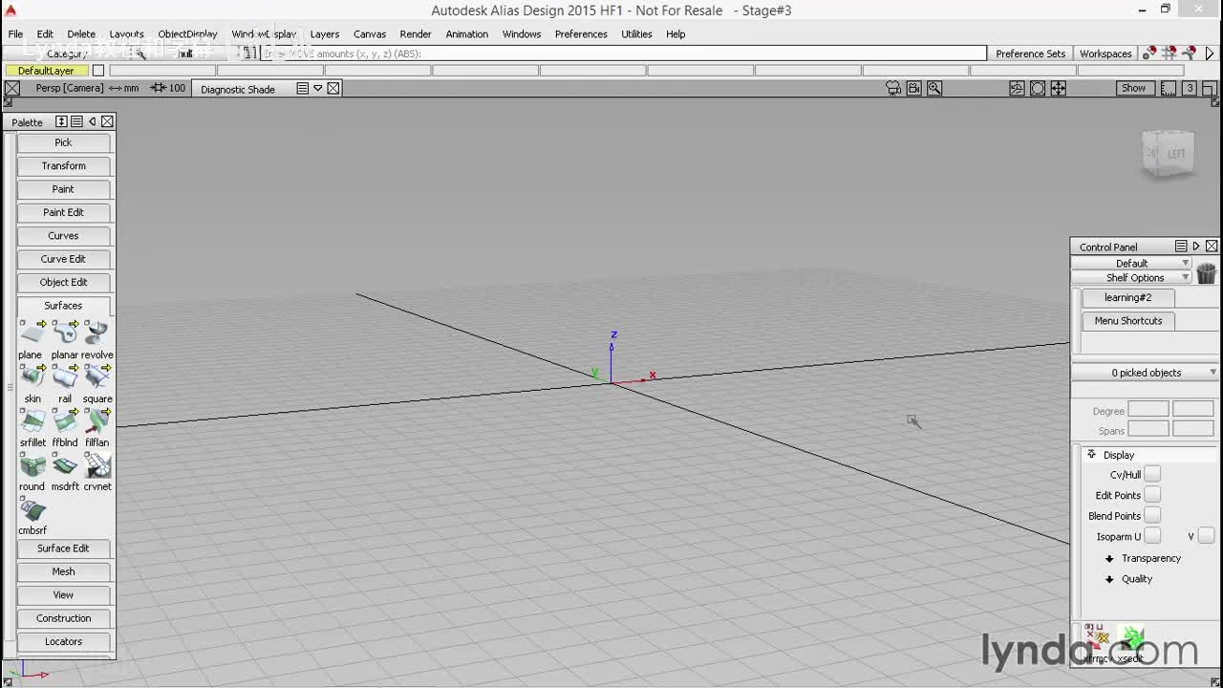Select the cmbsrf combine surfaces tool
Viewport: 1223px width, 688px height.
(32, 509)
